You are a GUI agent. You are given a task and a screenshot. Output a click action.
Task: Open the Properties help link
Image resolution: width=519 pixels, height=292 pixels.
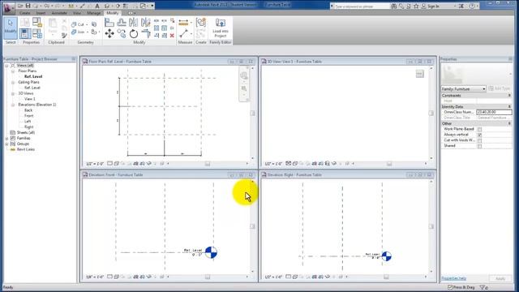pos(453,278)
